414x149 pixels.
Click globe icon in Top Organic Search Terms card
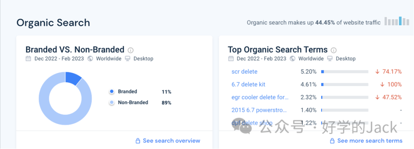pyautogui.click(x=292, y=59)
